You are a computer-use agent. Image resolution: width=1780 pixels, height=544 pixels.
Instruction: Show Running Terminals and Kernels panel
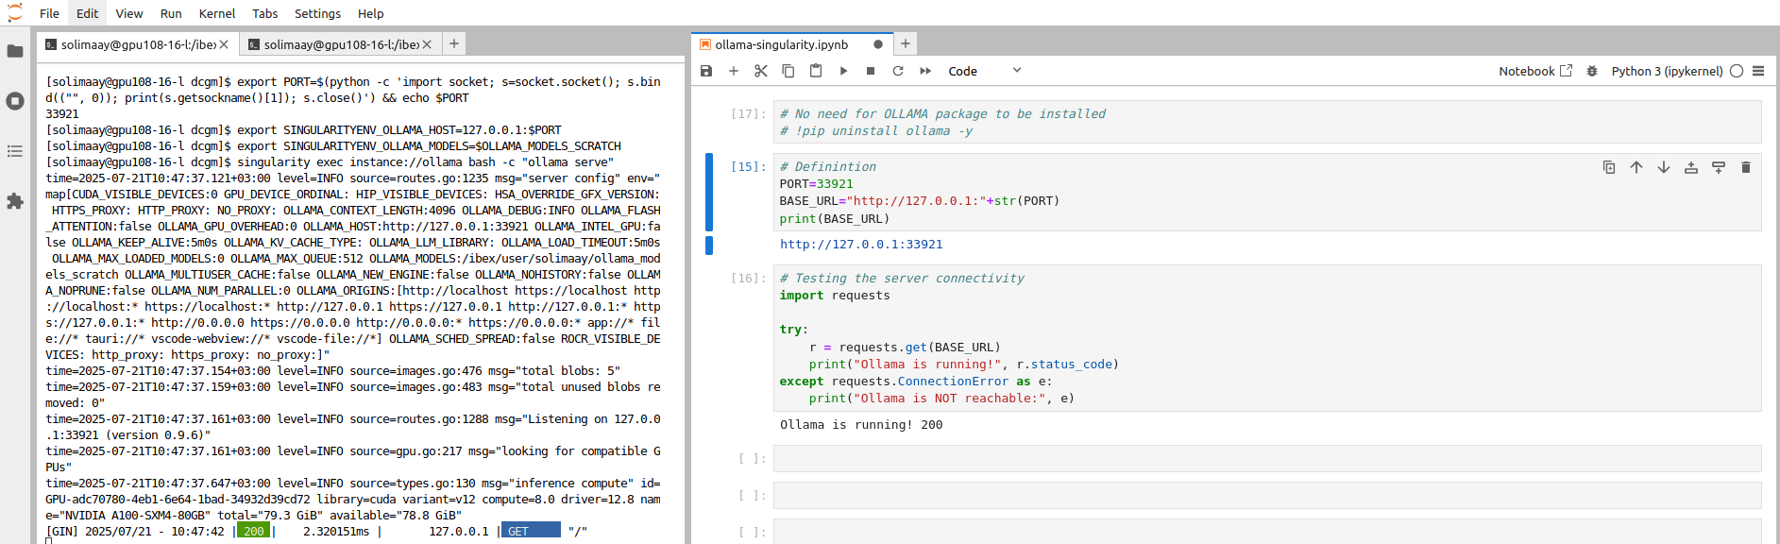(x=15, y=101)
